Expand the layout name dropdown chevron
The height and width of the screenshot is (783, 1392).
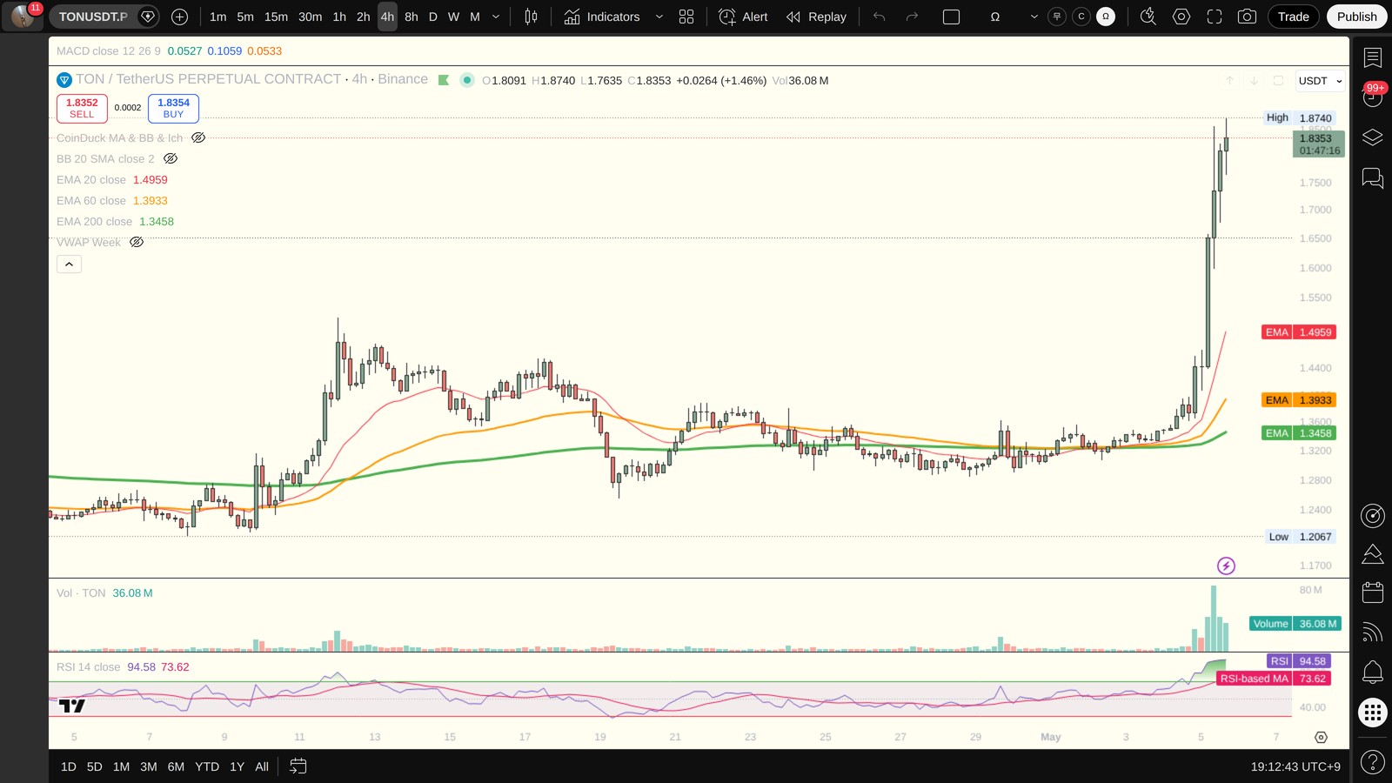click(1034, 17)
